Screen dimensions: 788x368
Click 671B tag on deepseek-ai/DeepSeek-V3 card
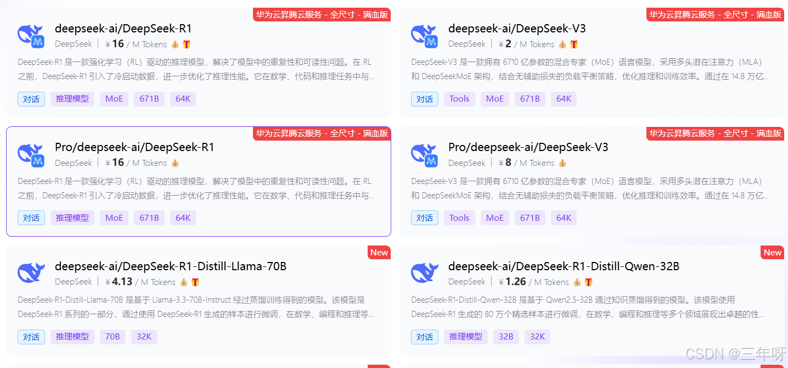(530, 99)
